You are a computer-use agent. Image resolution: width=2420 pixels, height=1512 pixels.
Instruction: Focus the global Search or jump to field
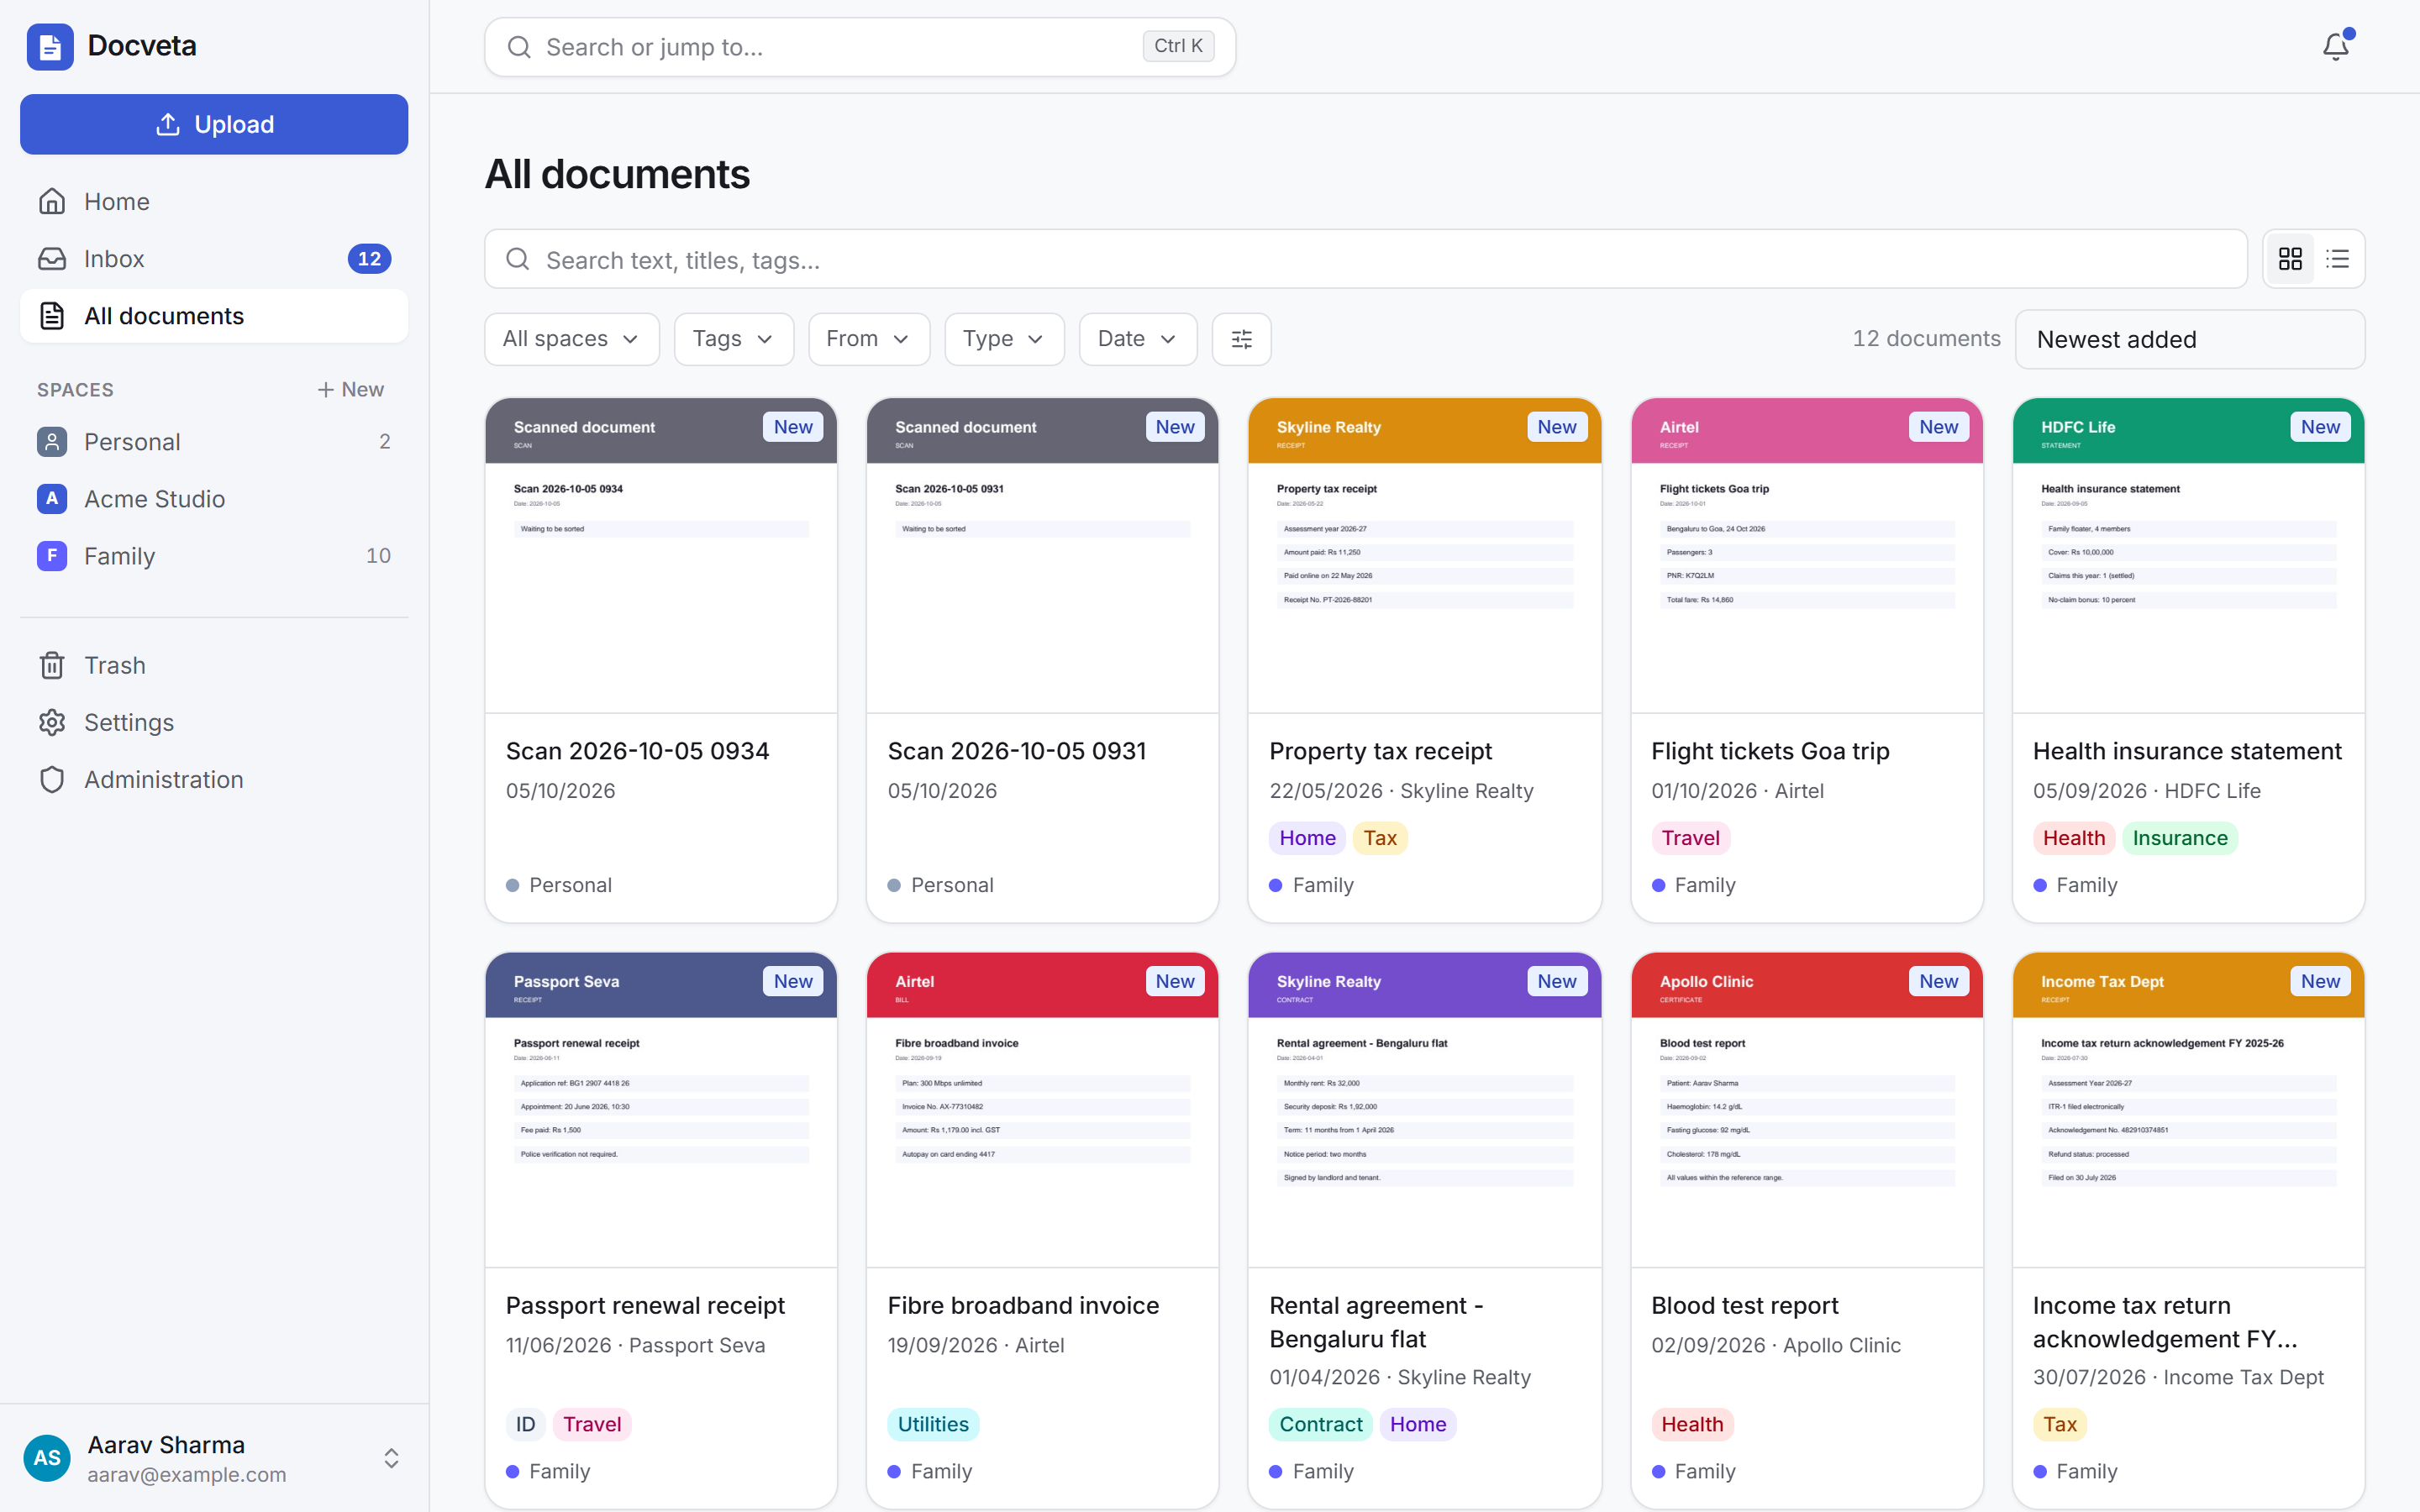(860, 47)
